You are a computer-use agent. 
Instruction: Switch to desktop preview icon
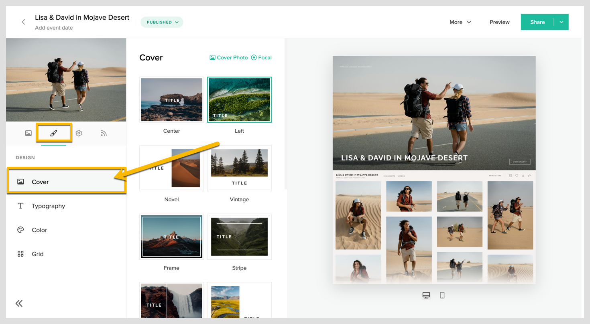pos(426,295)
